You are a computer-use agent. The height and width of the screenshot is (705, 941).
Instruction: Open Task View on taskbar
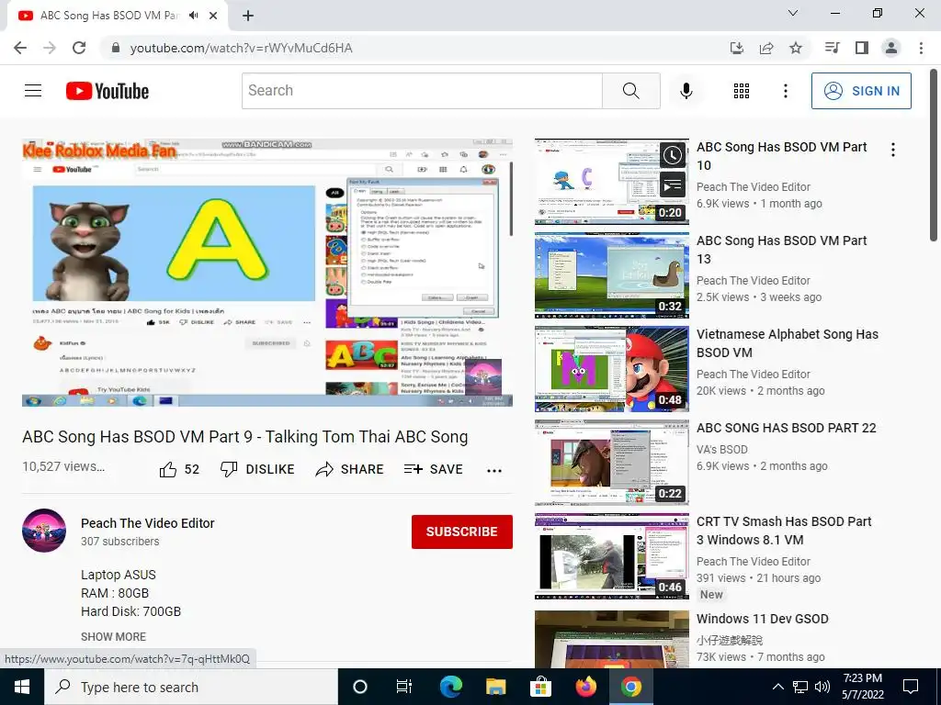(x=404, y=687)
